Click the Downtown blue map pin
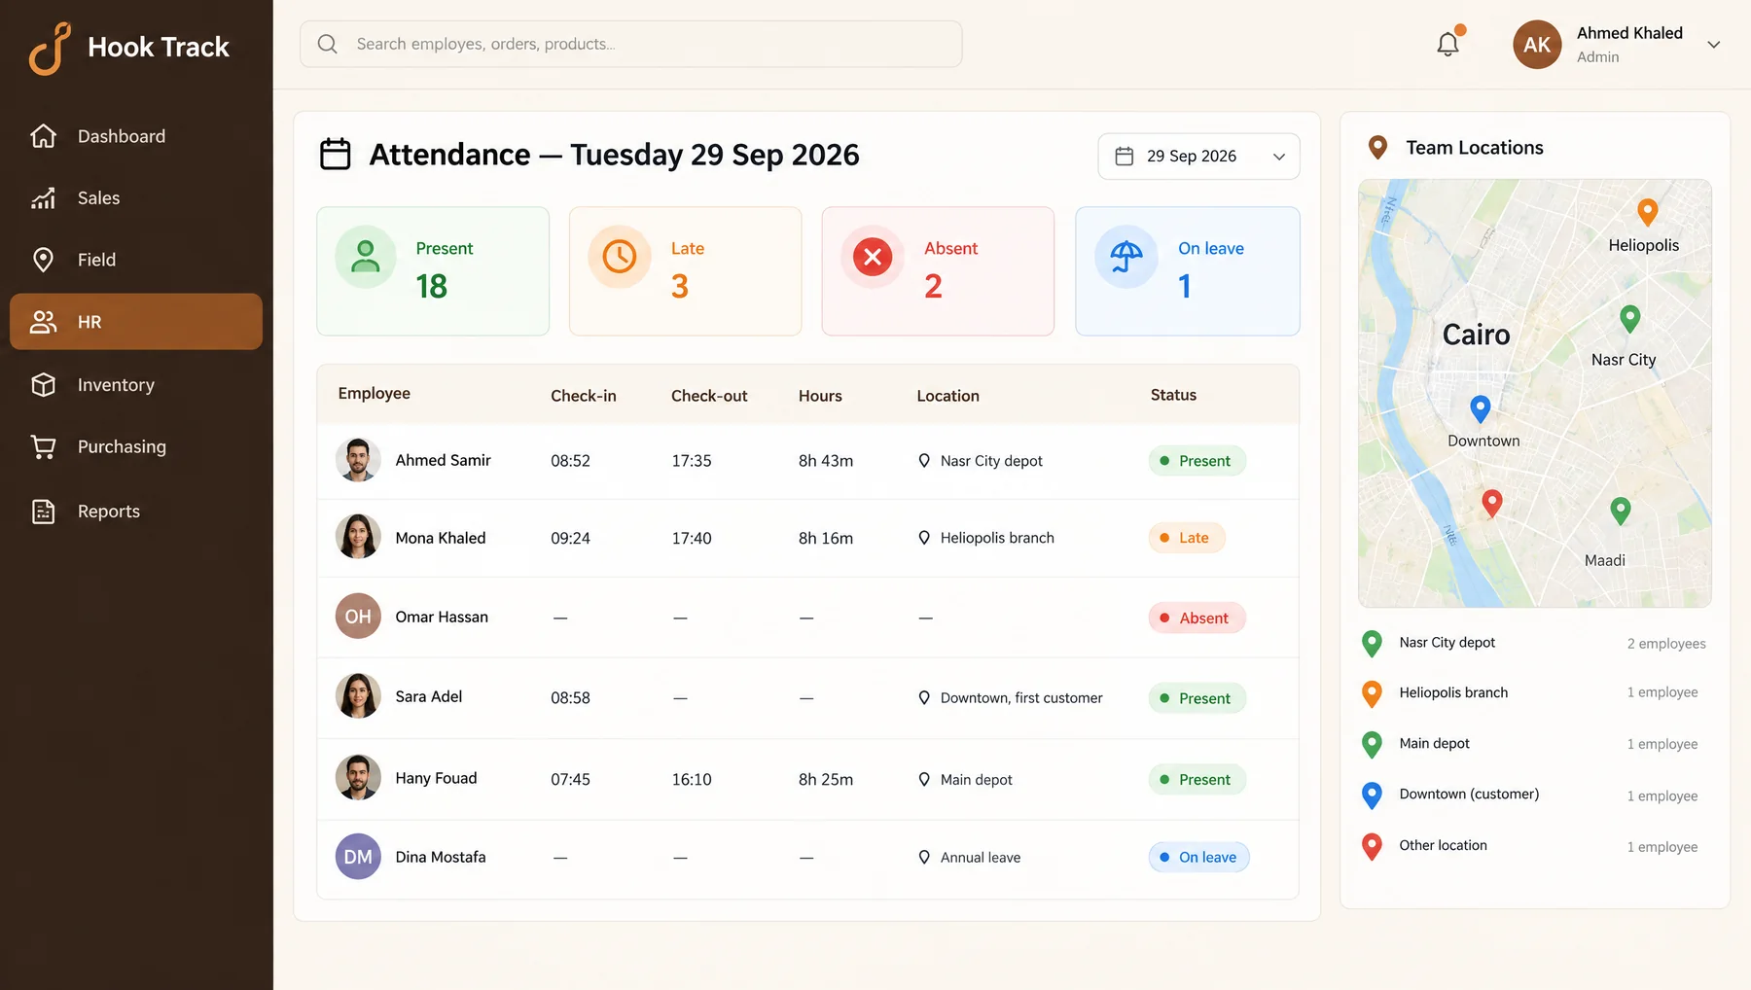Screen dimensions: 1751x990 pyautogui.click(x=1480, y=408)
